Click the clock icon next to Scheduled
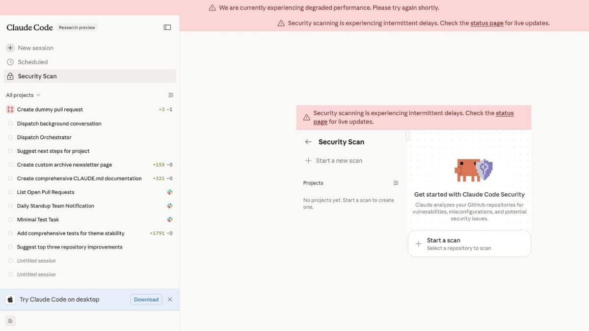This screenshot has height=331, width=589. [x=10, y=62]
